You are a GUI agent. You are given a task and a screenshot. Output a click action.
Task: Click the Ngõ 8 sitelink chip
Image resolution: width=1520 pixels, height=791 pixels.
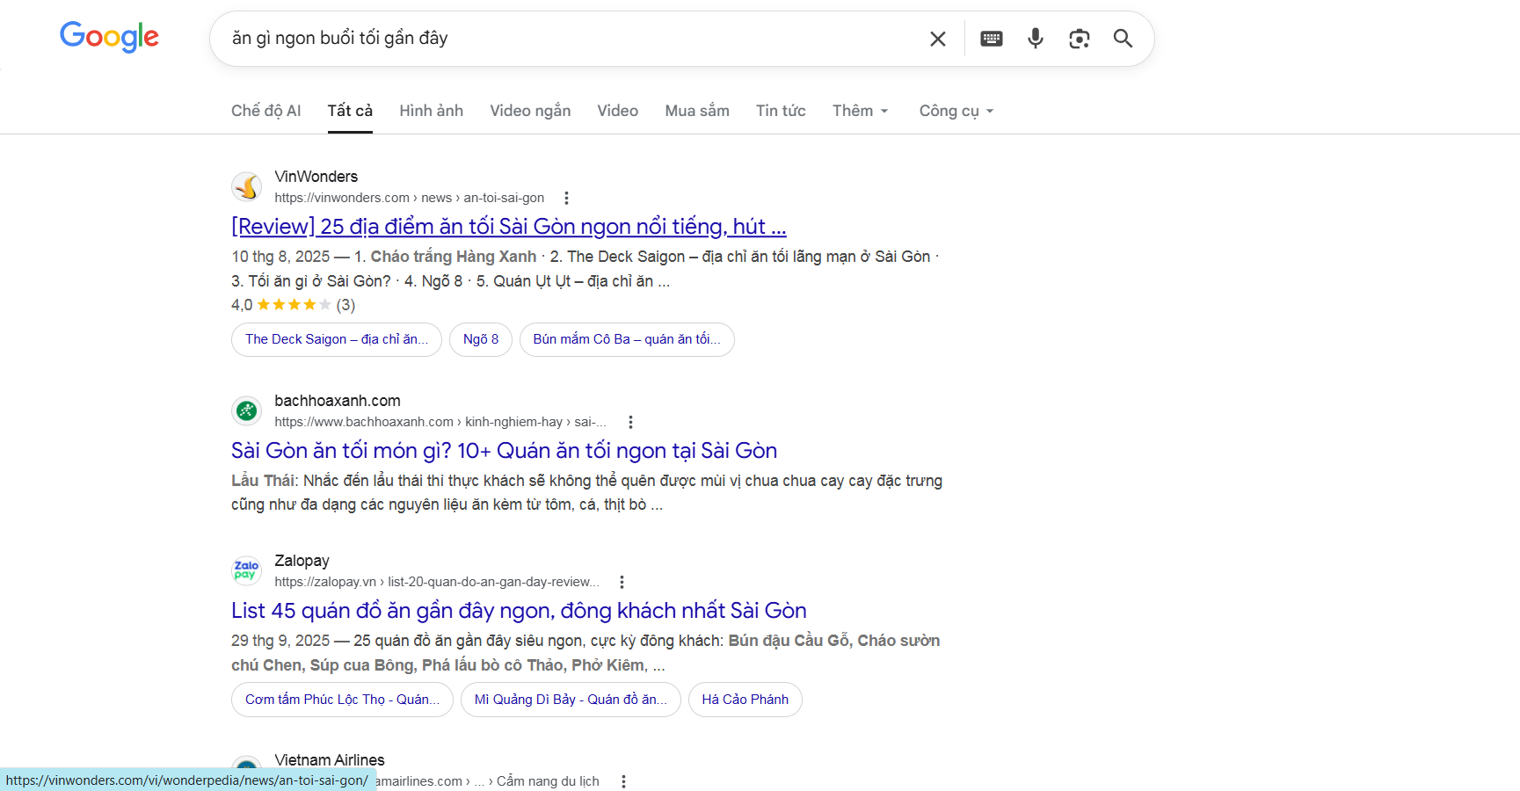(x=481, y=339)
